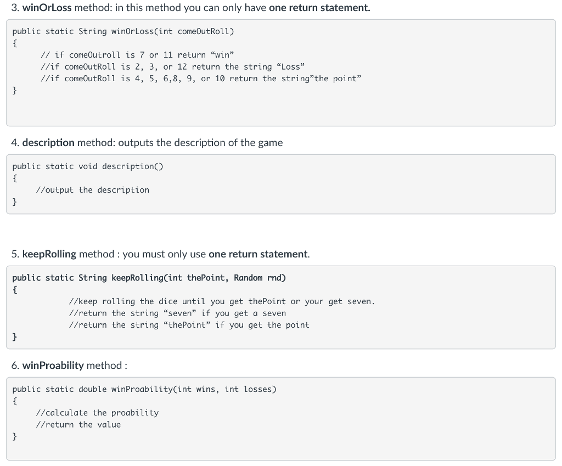Click the '//return the value' comment
Image resolution: width=562 pixels, height=466 pixels.
tap(78, 425)
